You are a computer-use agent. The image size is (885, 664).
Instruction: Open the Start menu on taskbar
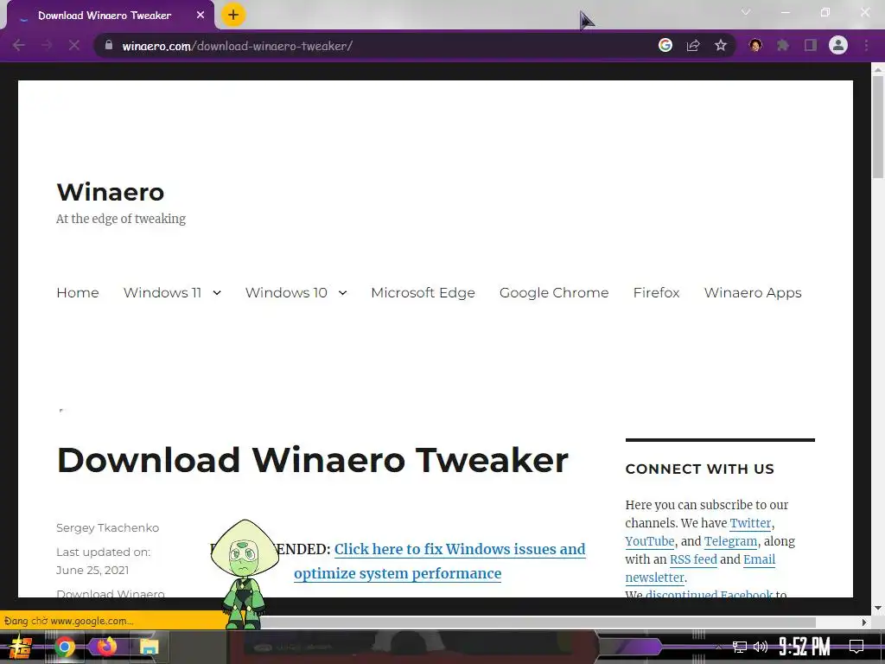(x=21, y=647)
